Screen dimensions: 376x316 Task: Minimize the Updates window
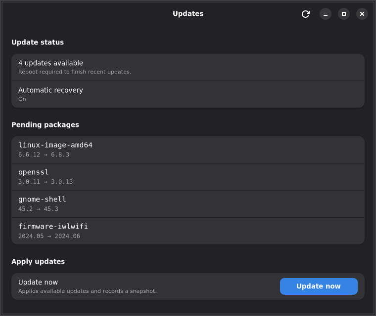pos(326,14)
